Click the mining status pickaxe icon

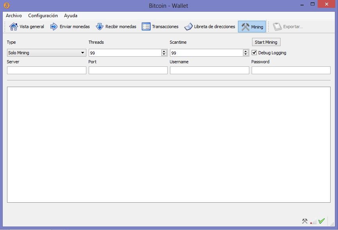pos(305,221)
